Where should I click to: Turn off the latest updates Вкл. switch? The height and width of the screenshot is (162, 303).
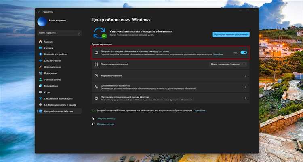tap(244, 53)
